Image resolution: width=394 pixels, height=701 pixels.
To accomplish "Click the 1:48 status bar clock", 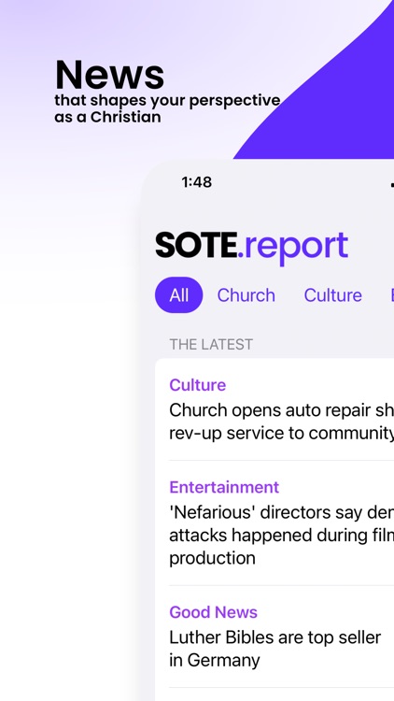I will point(197,182).
